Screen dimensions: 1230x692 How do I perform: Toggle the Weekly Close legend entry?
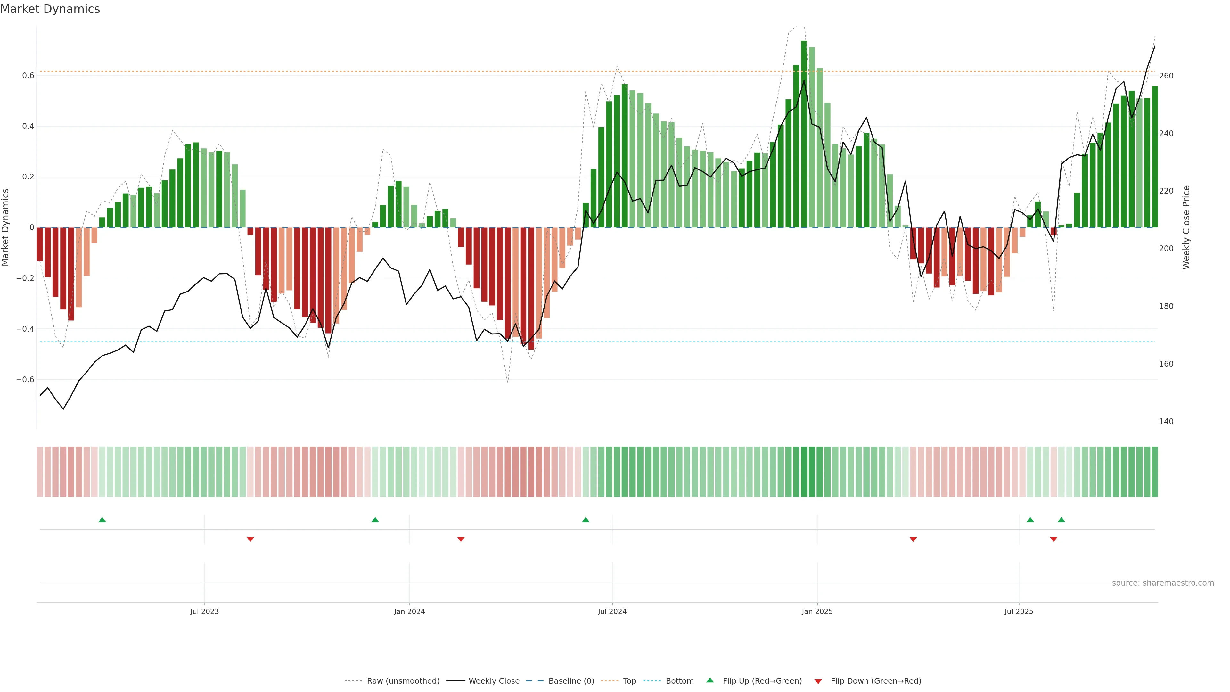click(x=494, y=681)
